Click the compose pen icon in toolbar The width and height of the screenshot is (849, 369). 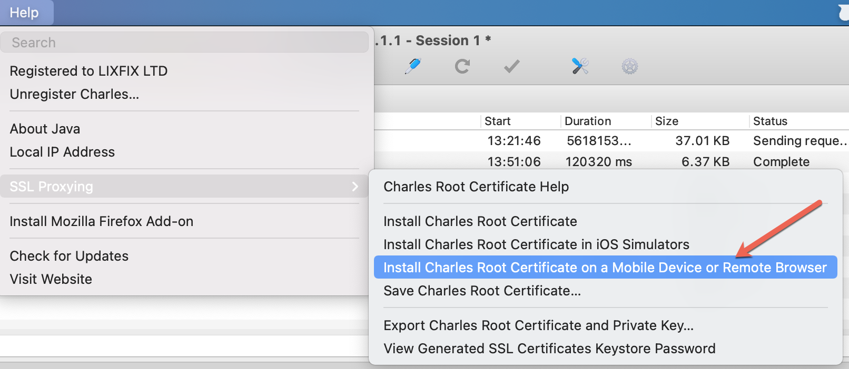[x=413, y=66]
